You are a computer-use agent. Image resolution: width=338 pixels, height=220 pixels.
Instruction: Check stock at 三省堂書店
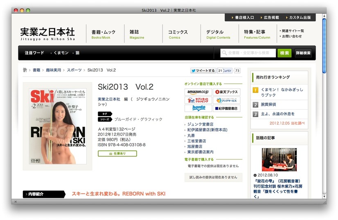pyautogui.click(x=196, y=141)
